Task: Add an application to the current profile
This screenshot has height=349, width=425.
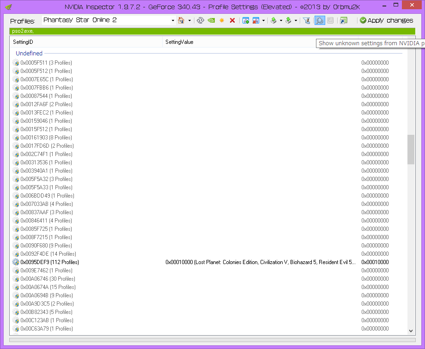Action: (x=246, y=20)
